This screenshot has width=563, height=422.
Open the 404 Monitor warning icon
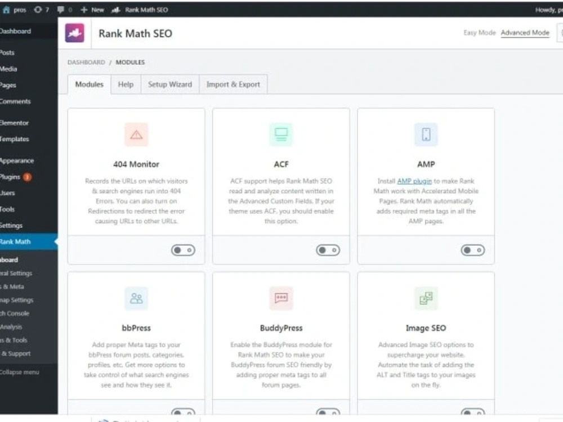click(136, 134)
